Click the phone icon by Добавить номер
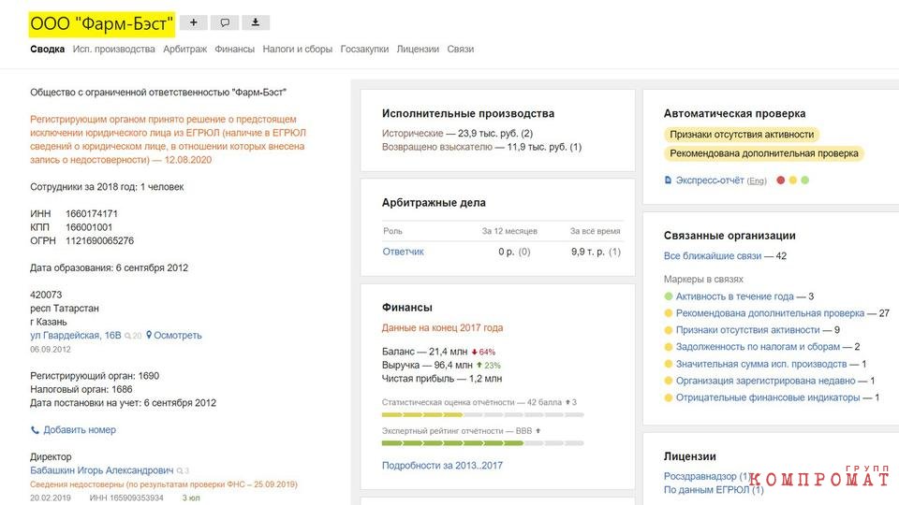The height and width of the screenshot is (505, 899). (x=35, y=430)
